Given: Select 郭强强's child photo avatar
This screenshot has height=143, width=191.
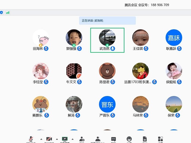Looking at the screenshot, I should [74, 38].
